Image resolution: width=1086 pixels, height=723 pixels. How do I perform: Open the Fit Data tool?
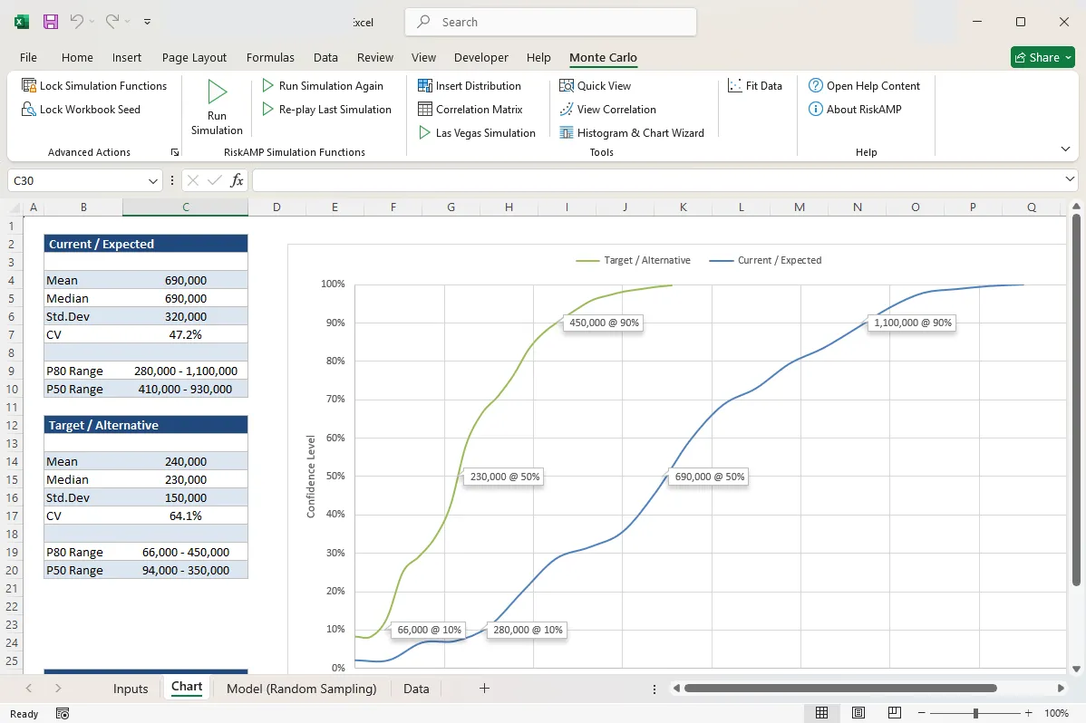pyautogui.click(x=757, y=85)
